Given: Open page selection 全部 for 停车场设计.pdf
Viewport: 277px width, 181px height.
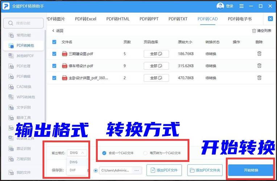Looking at the screenshot, I should tap(156, 66).
